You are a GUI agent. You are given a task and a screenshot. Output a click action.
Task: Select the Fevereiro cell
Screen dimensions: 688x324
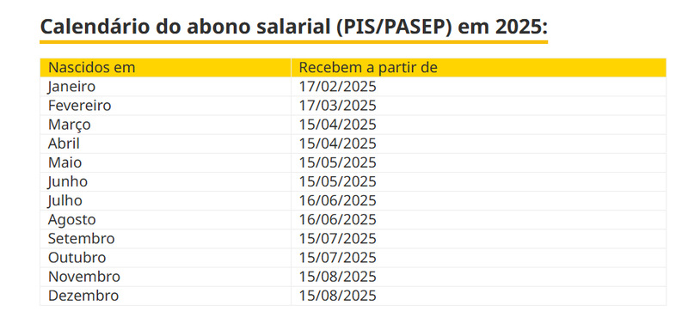click(165, 106)
